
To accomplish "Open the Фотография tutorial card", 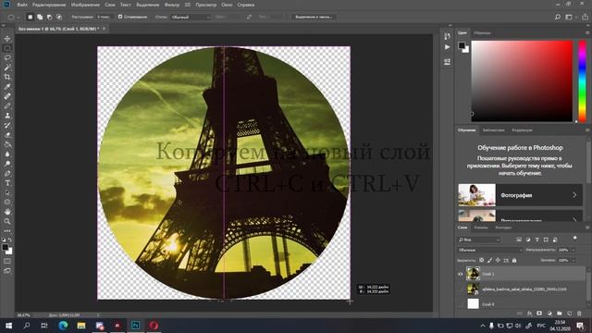I will point(520,195).
